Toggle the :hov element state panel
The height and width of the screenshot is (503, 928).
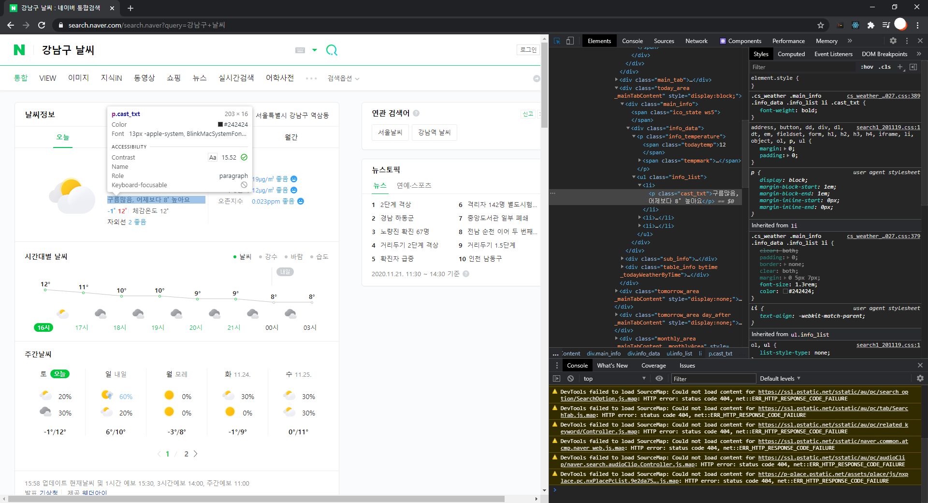(867, 67)
